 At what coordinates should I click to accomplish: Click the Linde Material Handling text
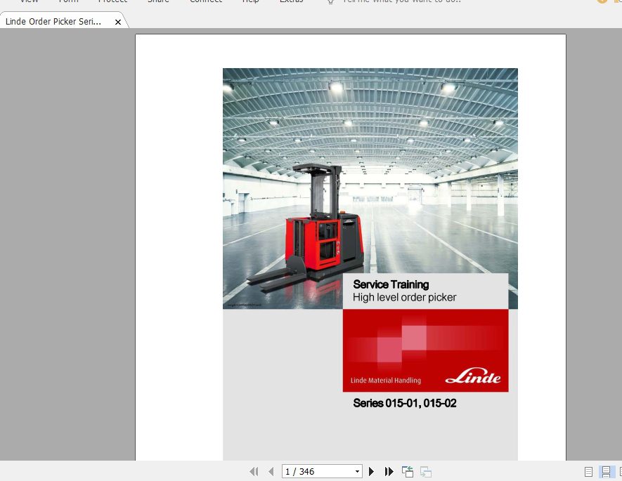pos(386,381)
